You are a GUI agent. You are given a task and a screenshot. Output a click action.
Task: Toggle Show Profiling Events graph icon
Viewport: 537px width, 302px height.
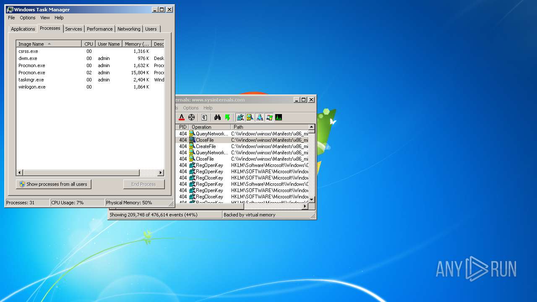click(x=279, y=117)
